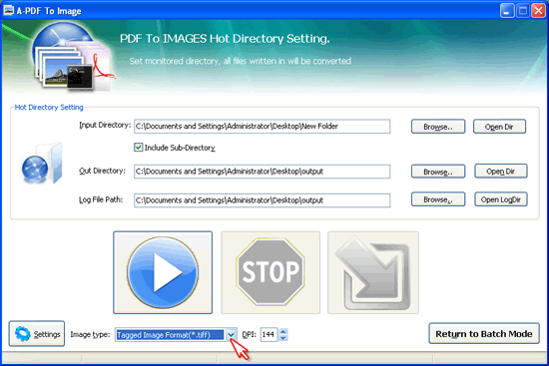Viewport: 549px width, 366px height.
Task: Click the Open LogDir button
Action: [x=501, y=199]
